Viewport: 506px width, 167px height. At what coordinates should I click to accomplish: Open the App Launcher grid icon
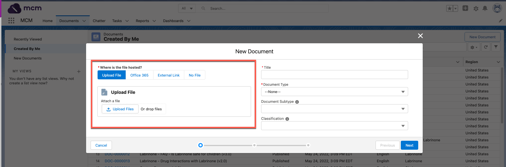[11, 20]
